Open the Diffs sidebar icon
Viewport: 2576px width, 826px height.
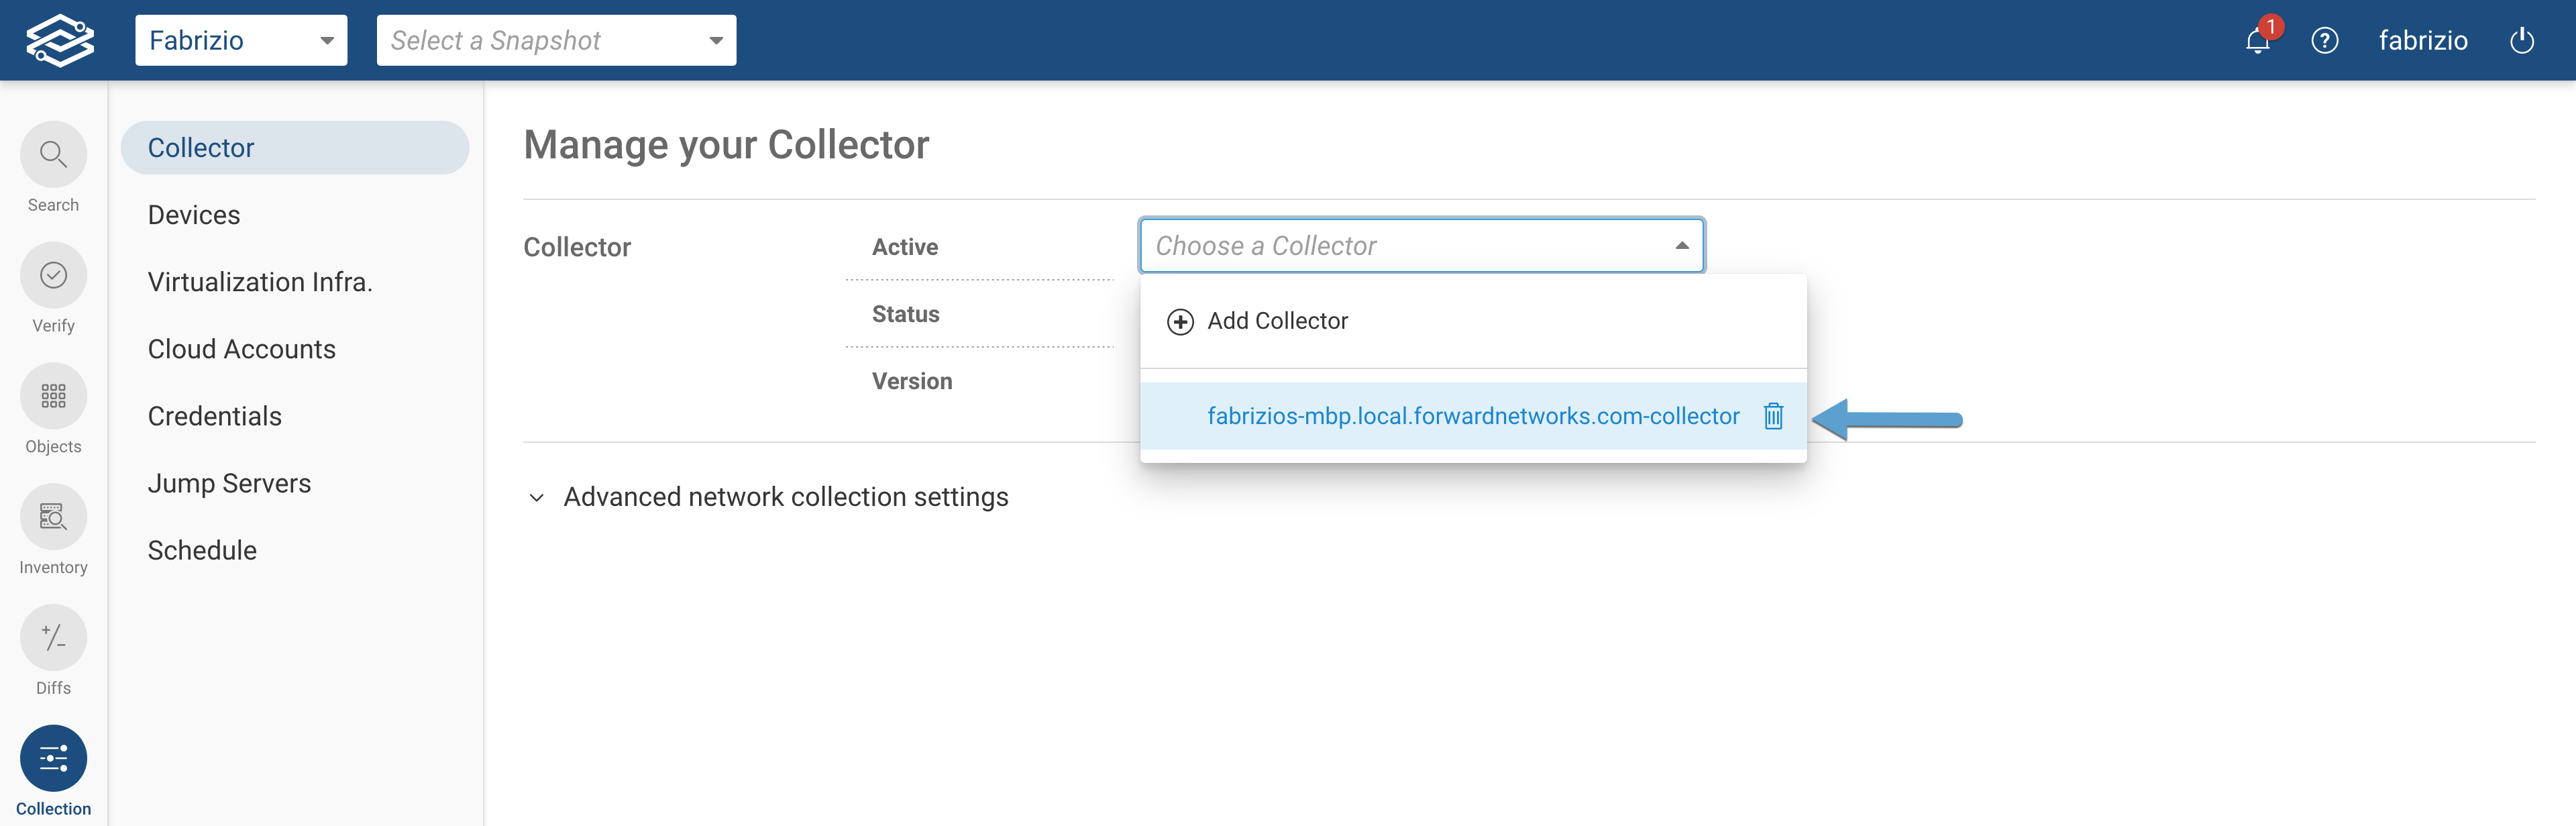53,637
